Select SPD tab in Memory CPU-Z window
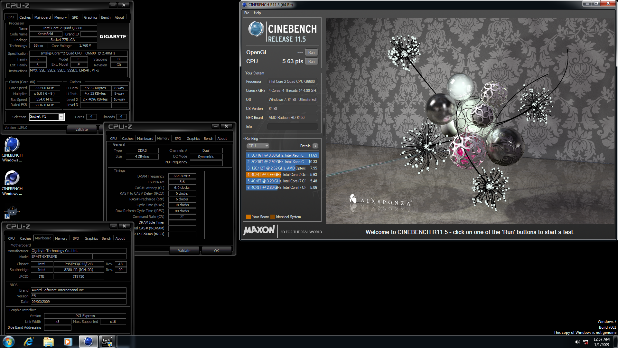This screenshot has height=348, width=618. (178, 139)
